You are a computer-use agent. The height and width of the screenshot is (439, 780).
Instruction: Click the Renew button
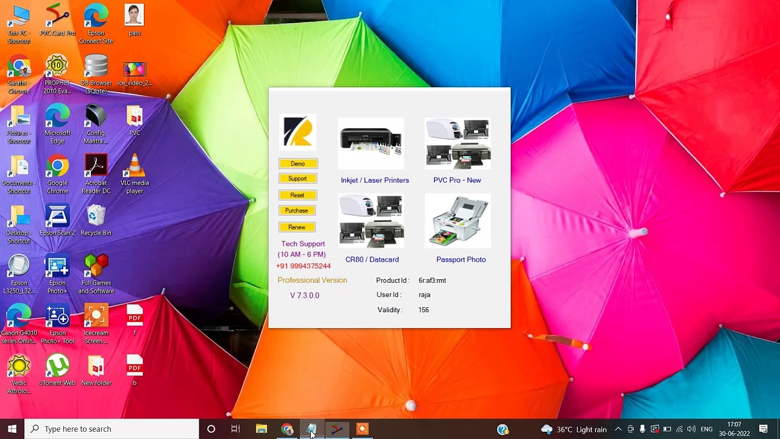(297, 227)
